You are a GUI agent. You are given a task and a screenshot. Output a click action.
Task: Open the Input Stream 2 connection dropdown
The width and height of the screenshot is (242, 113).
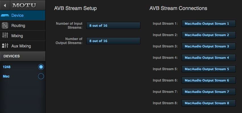coord(209,35)
